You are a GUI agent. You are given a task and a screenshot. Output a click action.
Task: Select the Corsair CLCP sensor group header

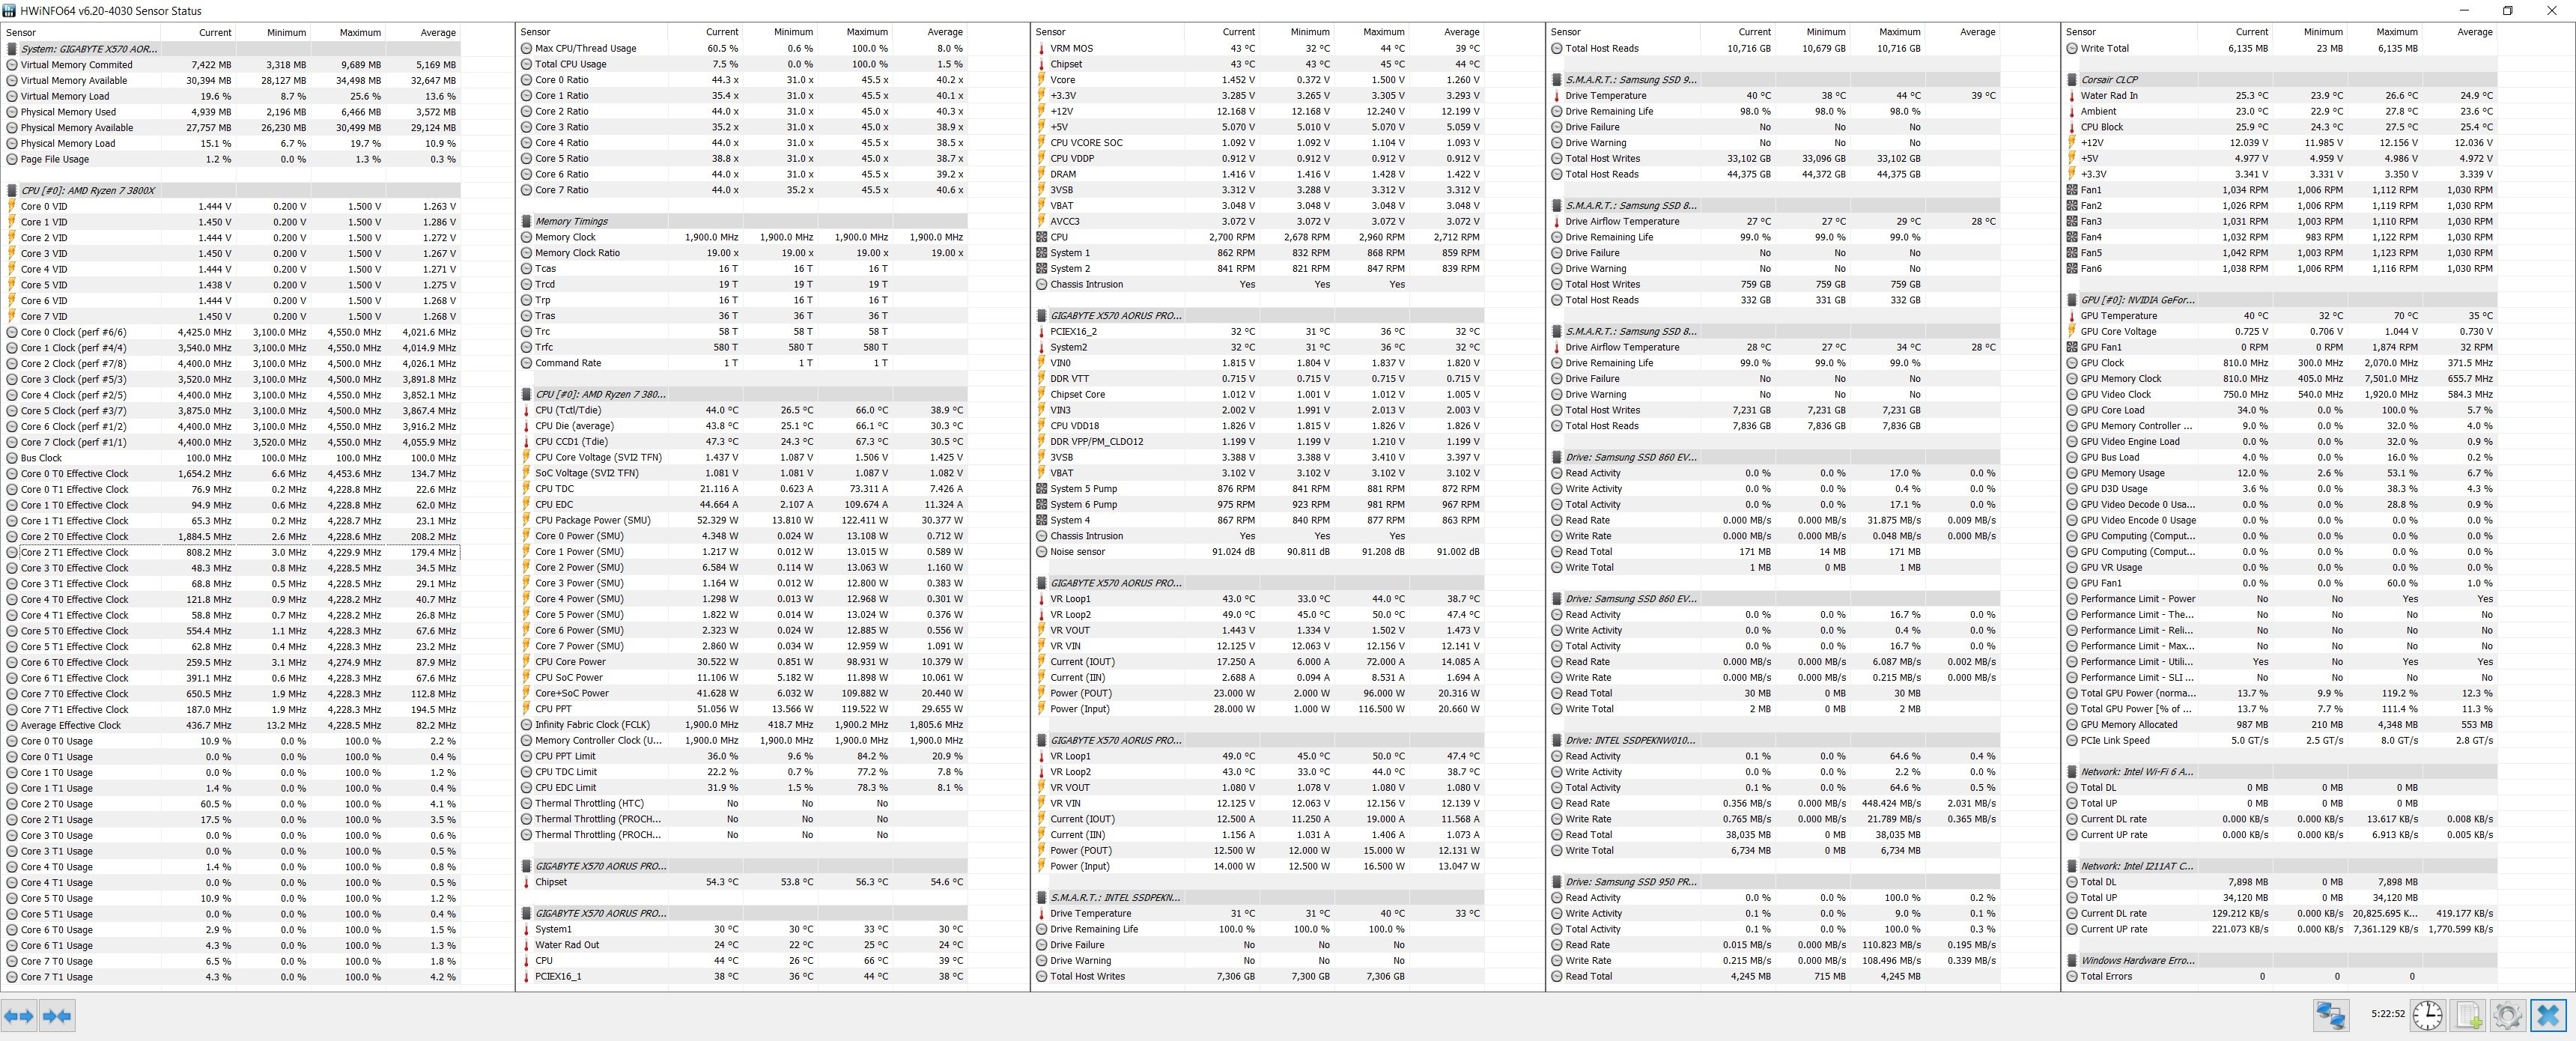[2109, 80]
